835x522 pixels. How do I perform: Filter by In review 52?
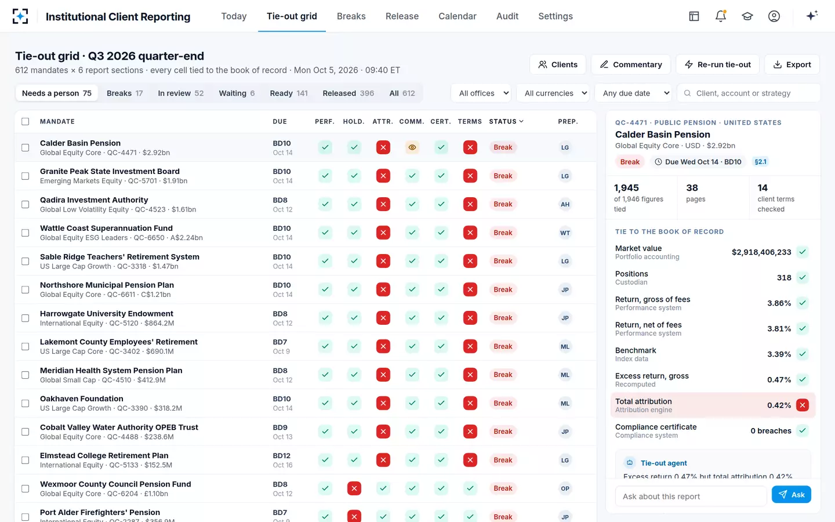(x=181, y=93)
